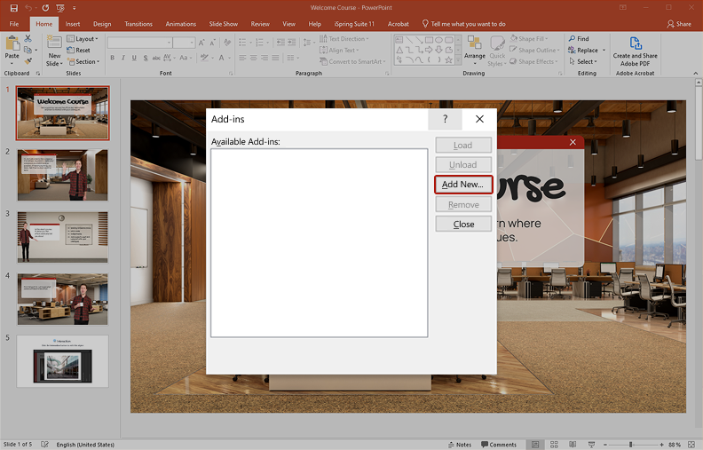Viewport: 703px width, 450px height.
Task: Toggle the Comments pane in status bar
Action: tap(498, 444)
